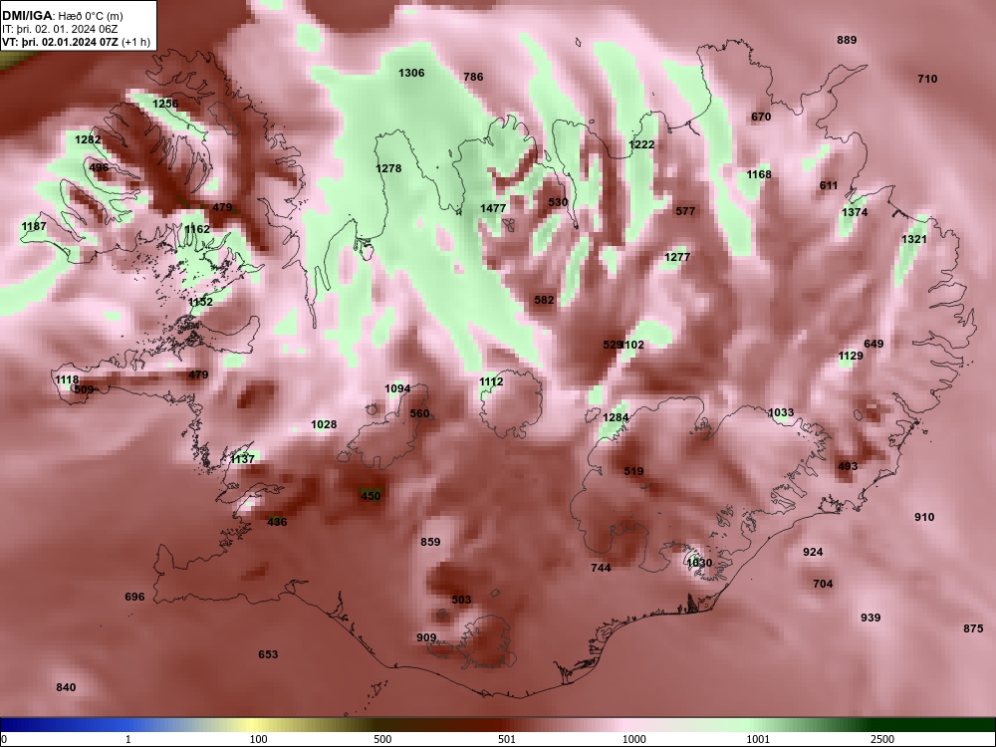This screenshot has height=747, width=996.
Task: Click the 100 tick on the color scale
Action: pyautogui.click(x=258, y=739)
